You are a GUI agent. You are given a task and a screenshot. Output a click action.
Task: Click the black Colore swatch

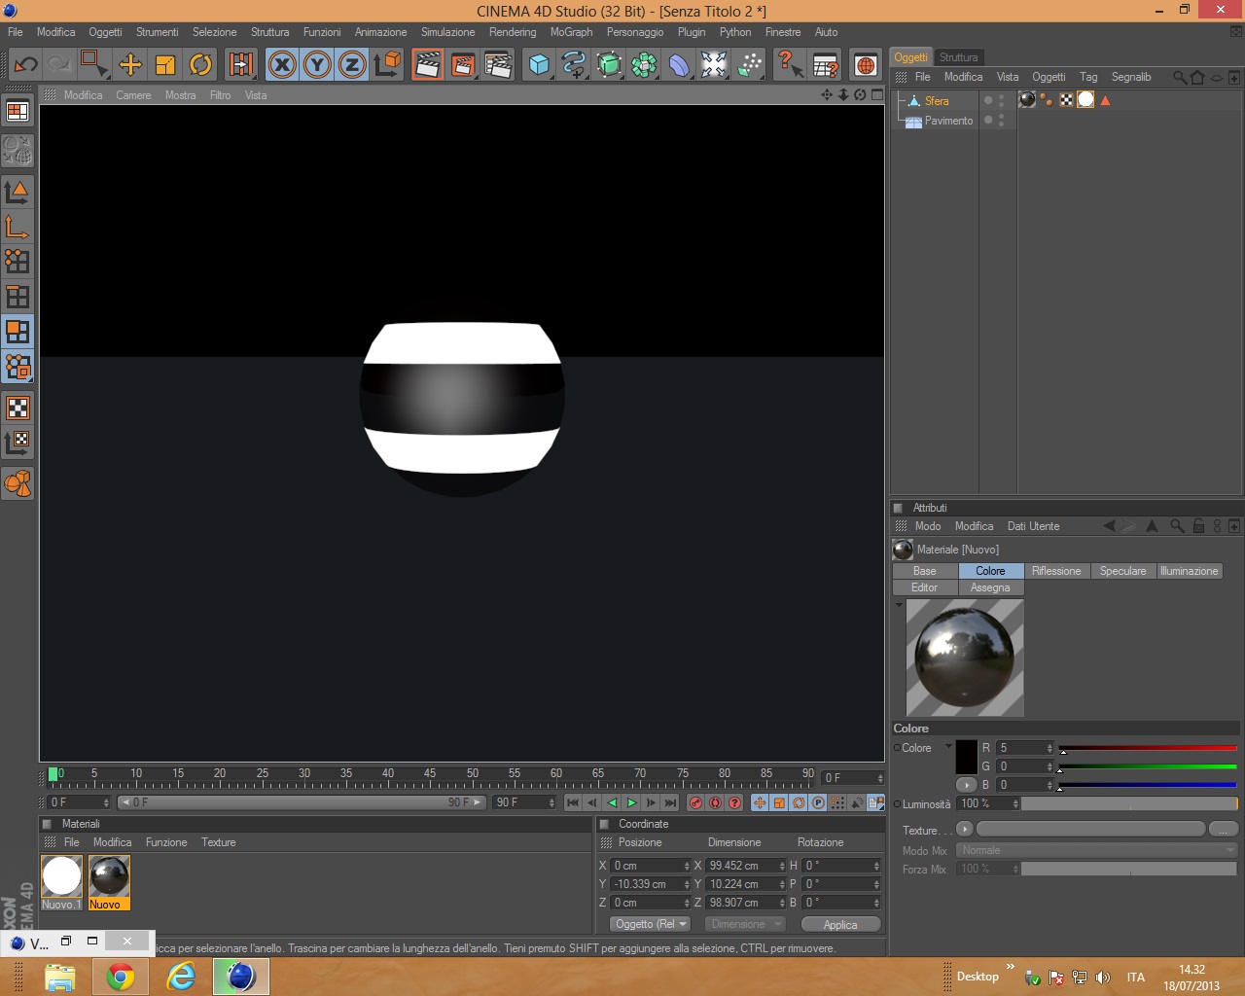(x=966, y=757)
